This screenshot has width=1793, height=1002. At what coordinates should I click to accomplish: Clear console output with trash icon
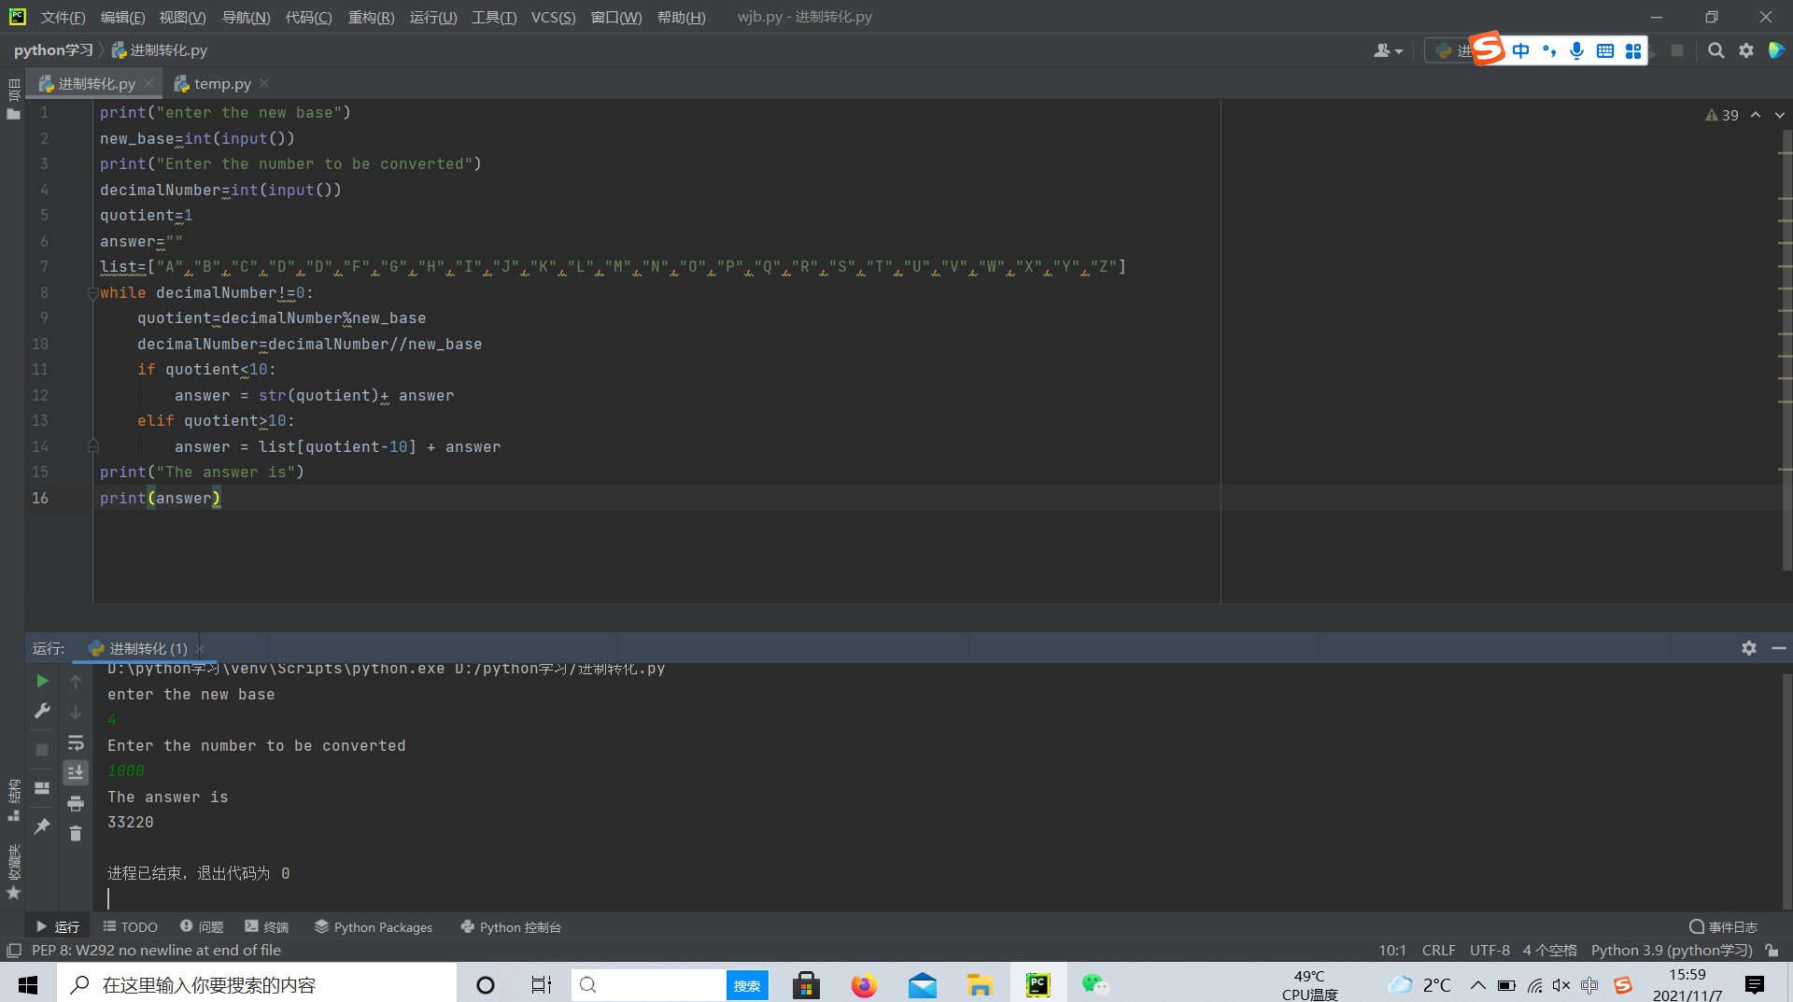(76, 834)
